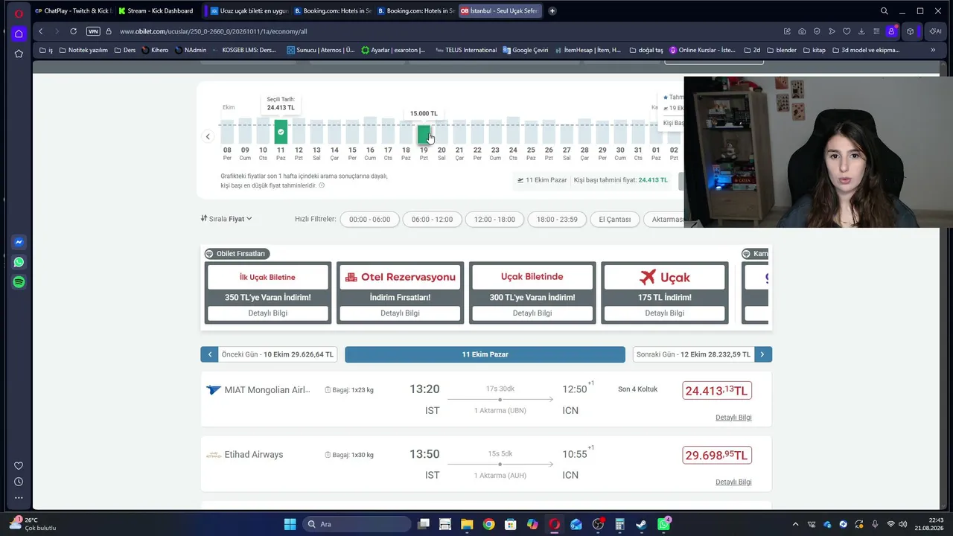Switch to the Ucuz uçak bileti tab
The image size is (953, 536).
tap(248, 11)
